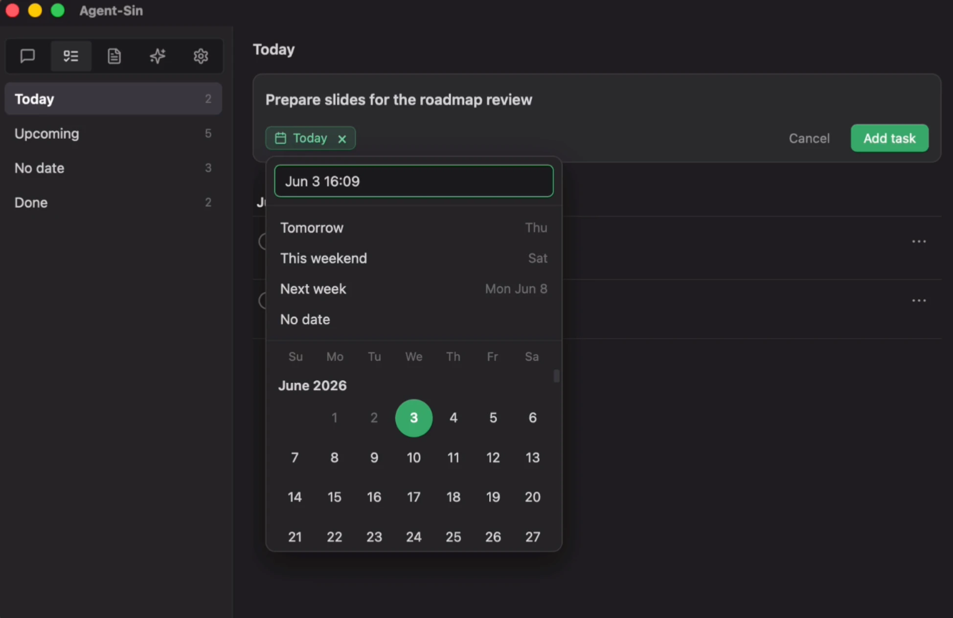The width and height of the screenshot is (953, 618).
Task: Click the calendar scrollbar thumb
Action: click(x=556, y=376)
